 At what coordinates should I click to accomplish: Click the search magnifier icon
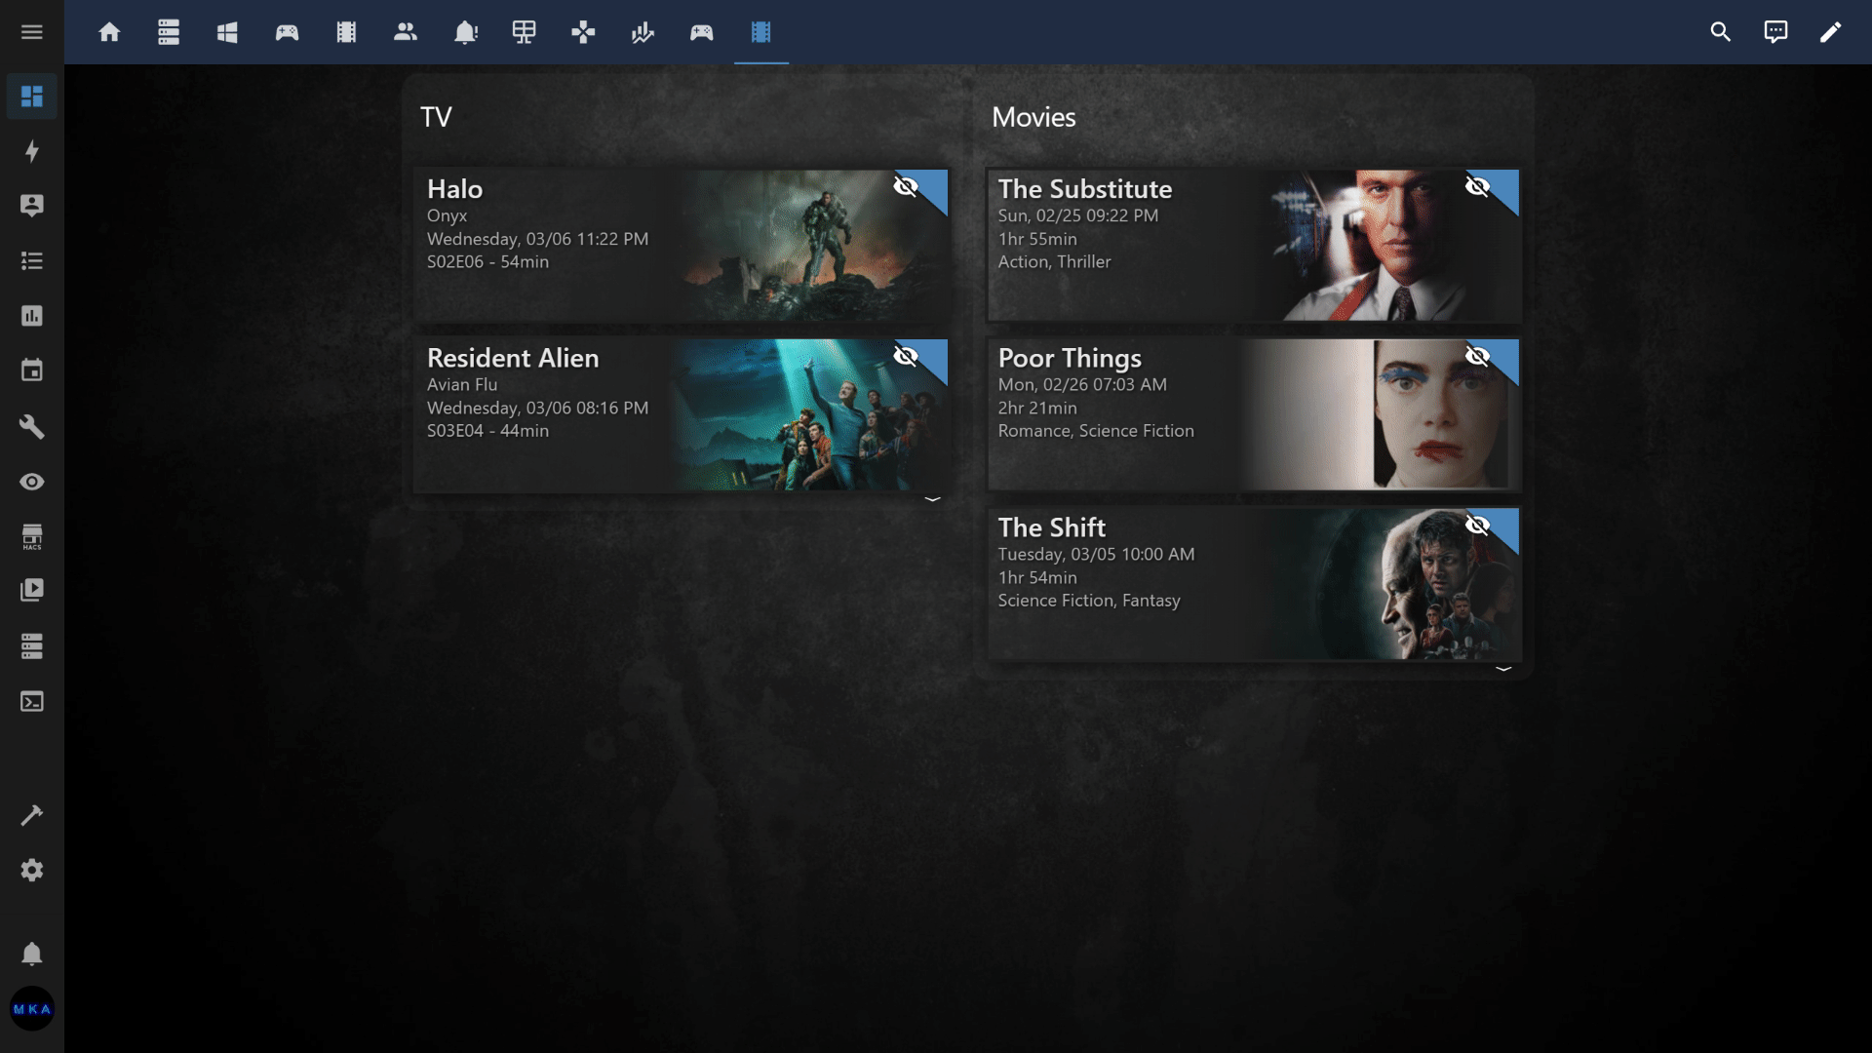(x=1720, y=32)
